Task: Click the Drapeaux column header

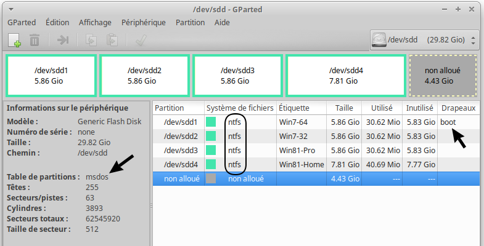Action: click(457, 108)
